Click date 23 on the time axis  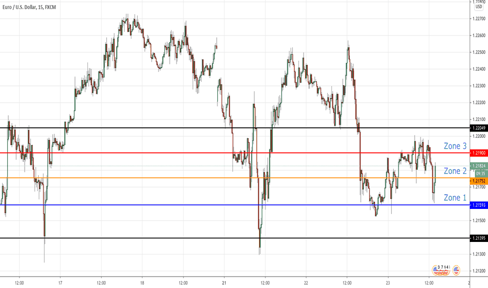(388, 283)
